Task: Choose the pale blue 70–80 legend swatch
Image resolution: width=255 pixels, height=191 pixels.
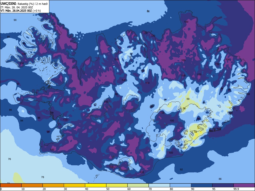Action: tap(159, 185)
